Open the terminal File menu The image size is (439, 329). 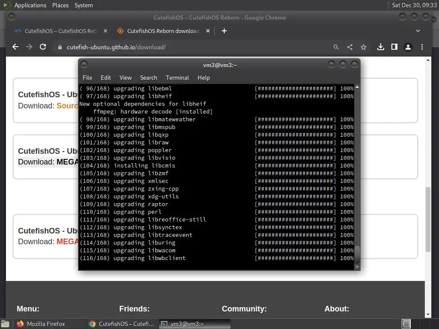pyautogui.click(x=87, y=78)
